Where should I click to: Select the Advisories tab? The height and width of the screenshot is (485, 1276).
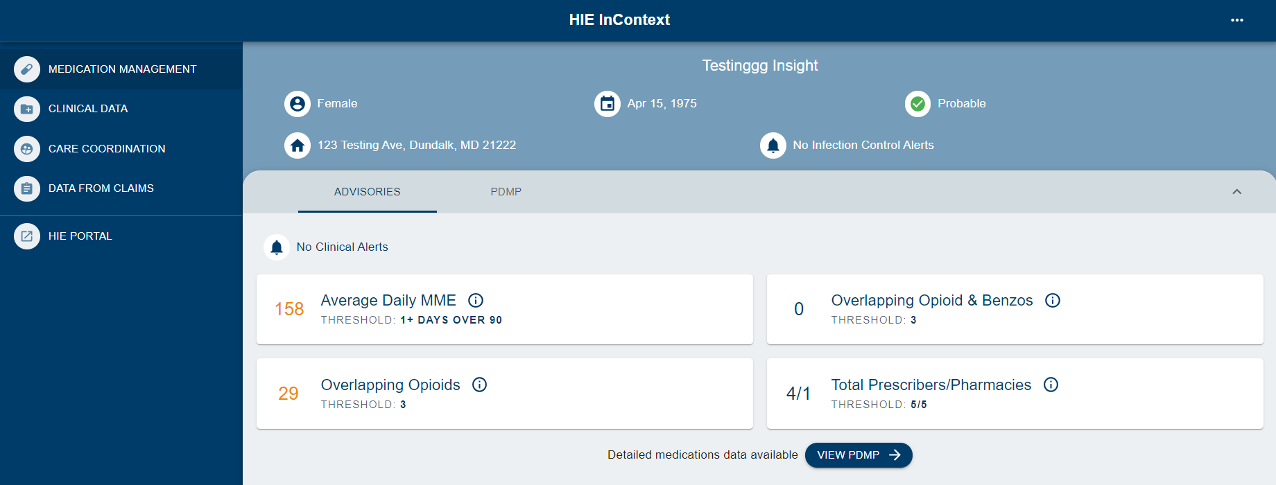tap(367, 192)
